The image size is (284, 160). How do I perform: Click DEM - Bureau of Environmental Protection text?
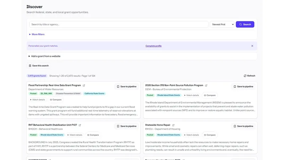tap(168, 89)
